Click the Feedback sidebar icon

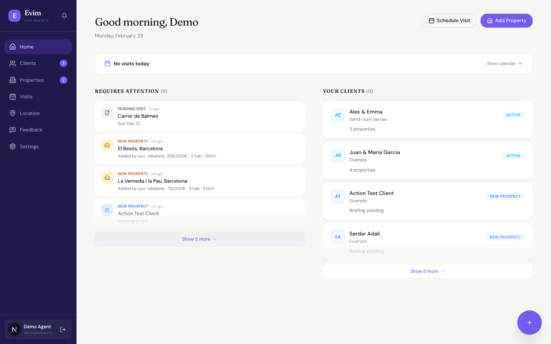(13, 130)
